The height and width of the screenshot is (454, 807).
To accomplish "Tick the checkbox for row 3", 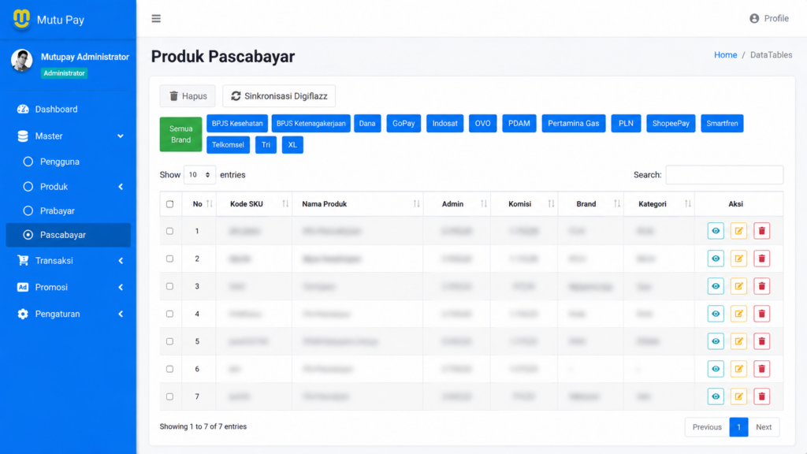I will coord(170,286).
